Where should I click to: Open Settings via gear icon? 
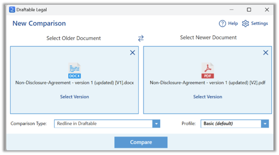click(246, 24)
